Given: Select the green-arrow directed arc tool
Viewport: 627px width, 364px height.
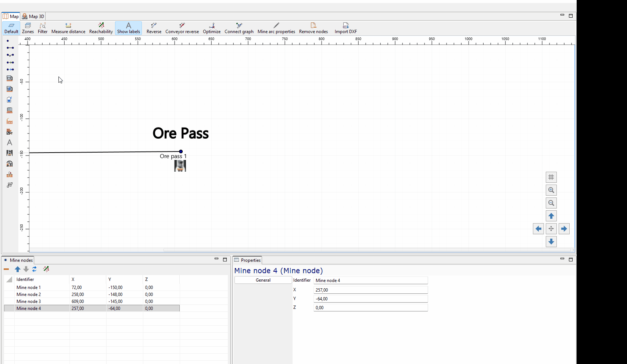Looking at the screenshot, I should point(10,63).
